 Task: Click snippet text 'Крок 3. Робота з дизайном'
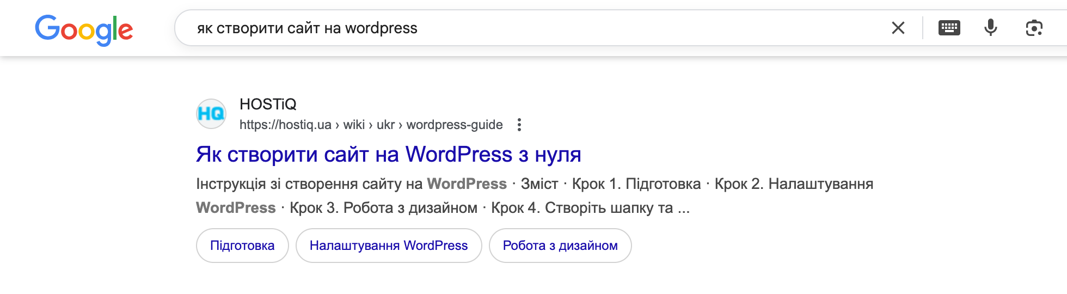tap(383, 208)
